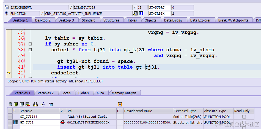Viewport: 261px width, 129px height.
Task: Open the Break./Watchpoints tab
Action: 233,20
